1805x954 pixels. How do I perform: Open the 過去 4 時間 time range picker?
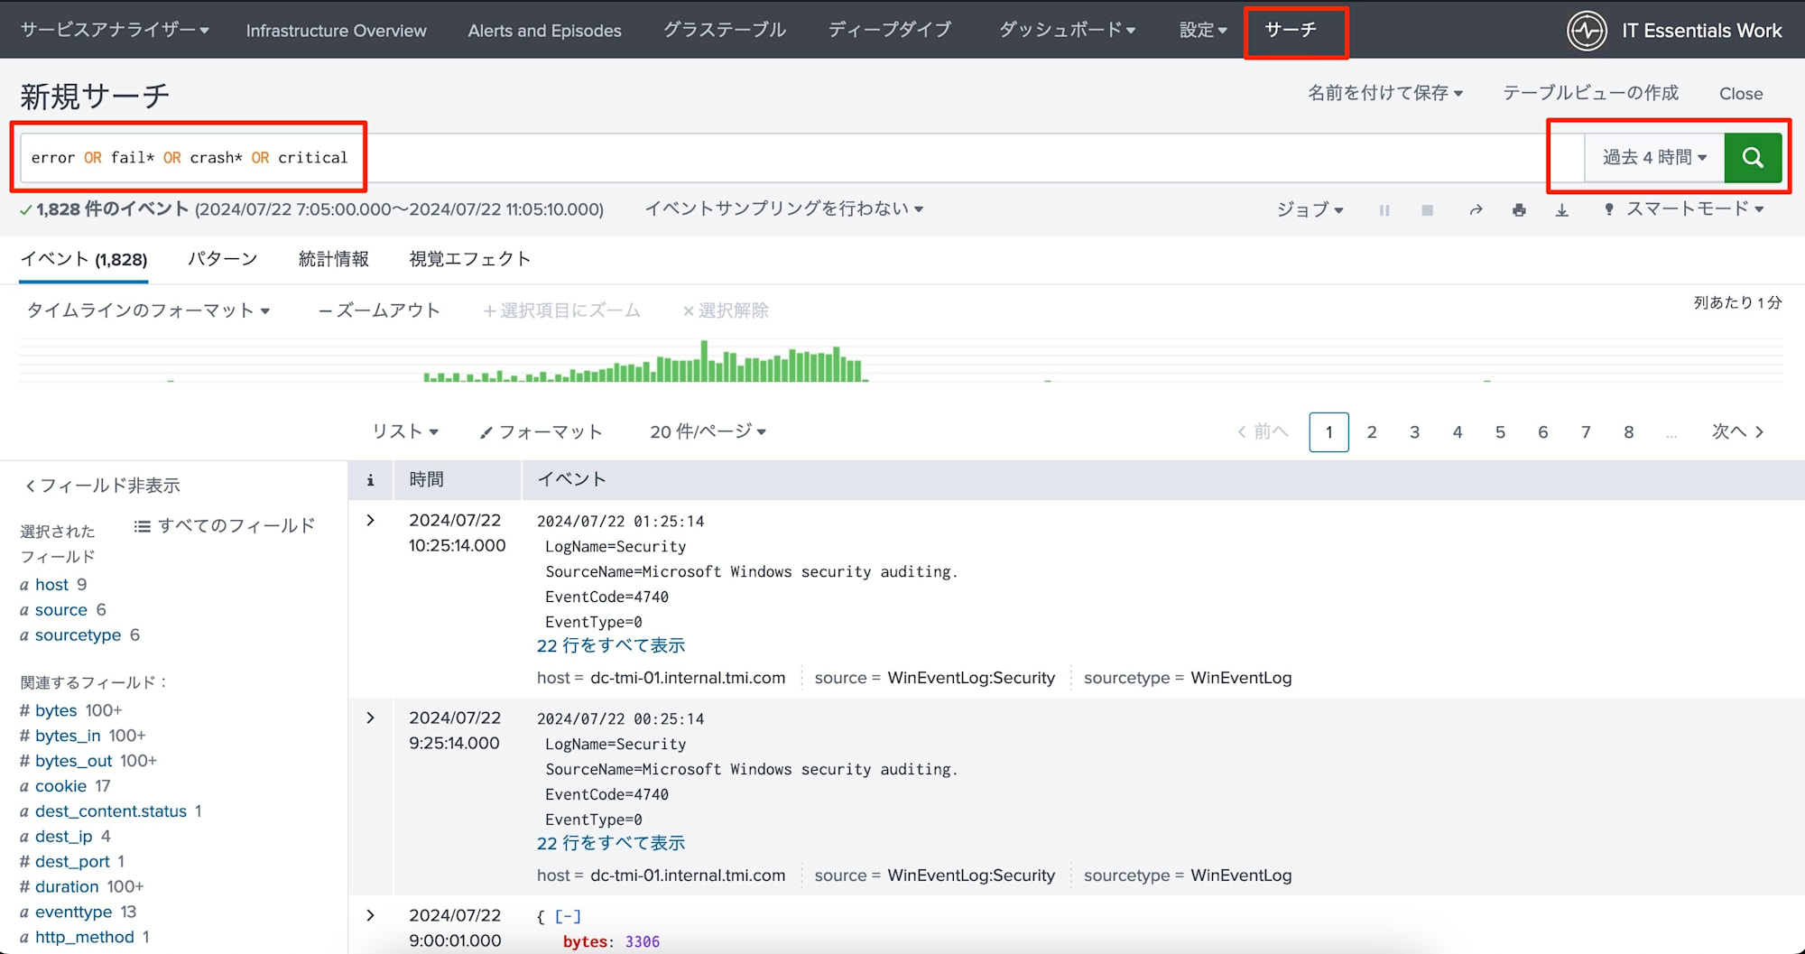click(x=1654, y=157)
